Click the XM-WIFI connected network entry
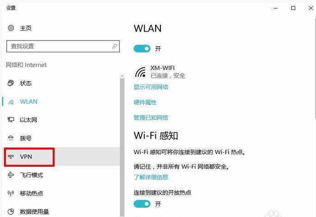The height and width of the screenshot is (217, 316). [x=160, y=72]
